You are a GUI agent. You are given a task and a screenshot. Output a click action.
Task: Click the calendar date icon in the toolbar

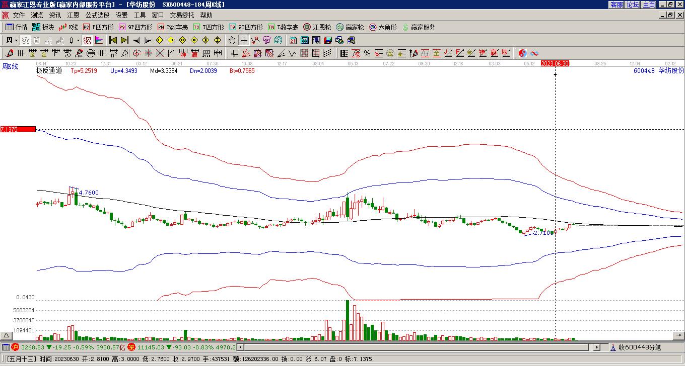click(x=293, y=40)
